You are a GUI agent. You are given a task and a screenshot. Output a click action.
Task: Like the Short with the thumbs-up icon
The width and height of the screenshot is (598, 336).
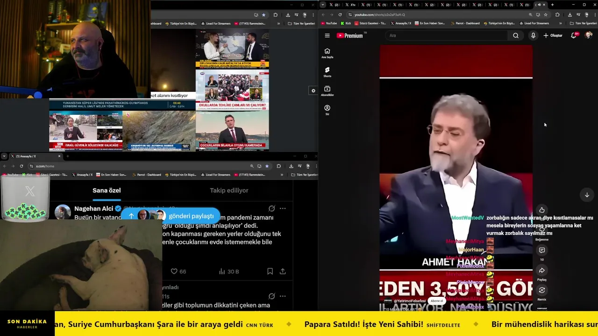click(542, 210)
